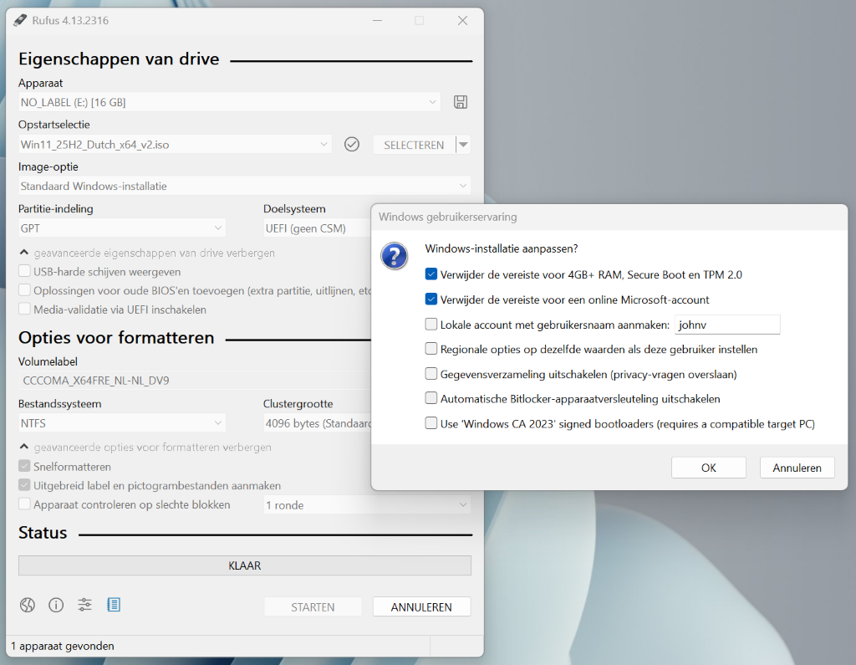This screenshot has height=665, width=856.
Task: Open the 1 ronde passes dropdown
Action: [x=367, y=505]
